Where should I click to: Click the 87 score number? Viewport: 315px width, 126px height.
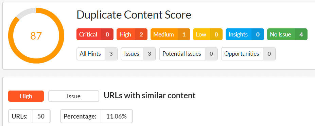[x=36, y=36]
